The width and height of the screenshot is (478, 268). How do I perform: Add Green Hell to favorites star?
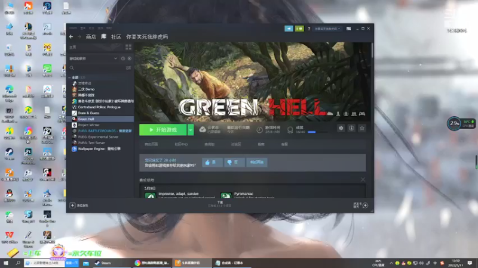tap(362, 128)
